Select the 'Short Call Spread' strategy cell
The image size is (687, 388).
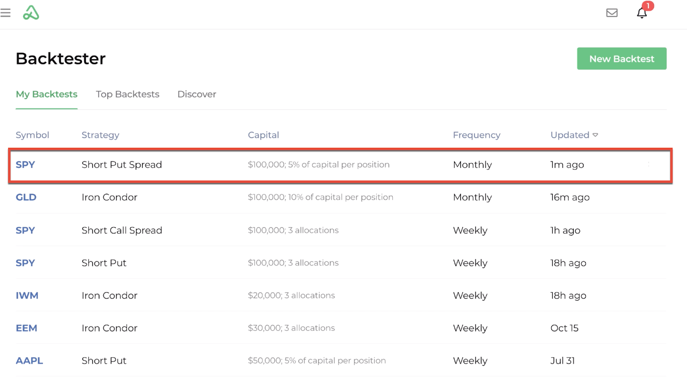click(x=122, y=230)
